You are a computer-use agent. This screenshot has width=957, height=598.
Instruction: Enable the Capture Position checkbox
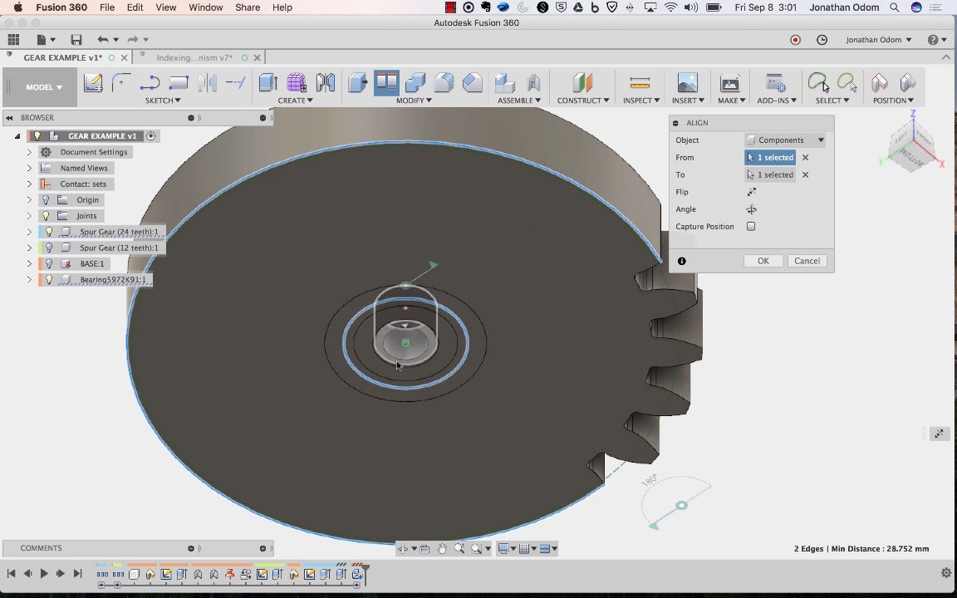tap(751, 227)
